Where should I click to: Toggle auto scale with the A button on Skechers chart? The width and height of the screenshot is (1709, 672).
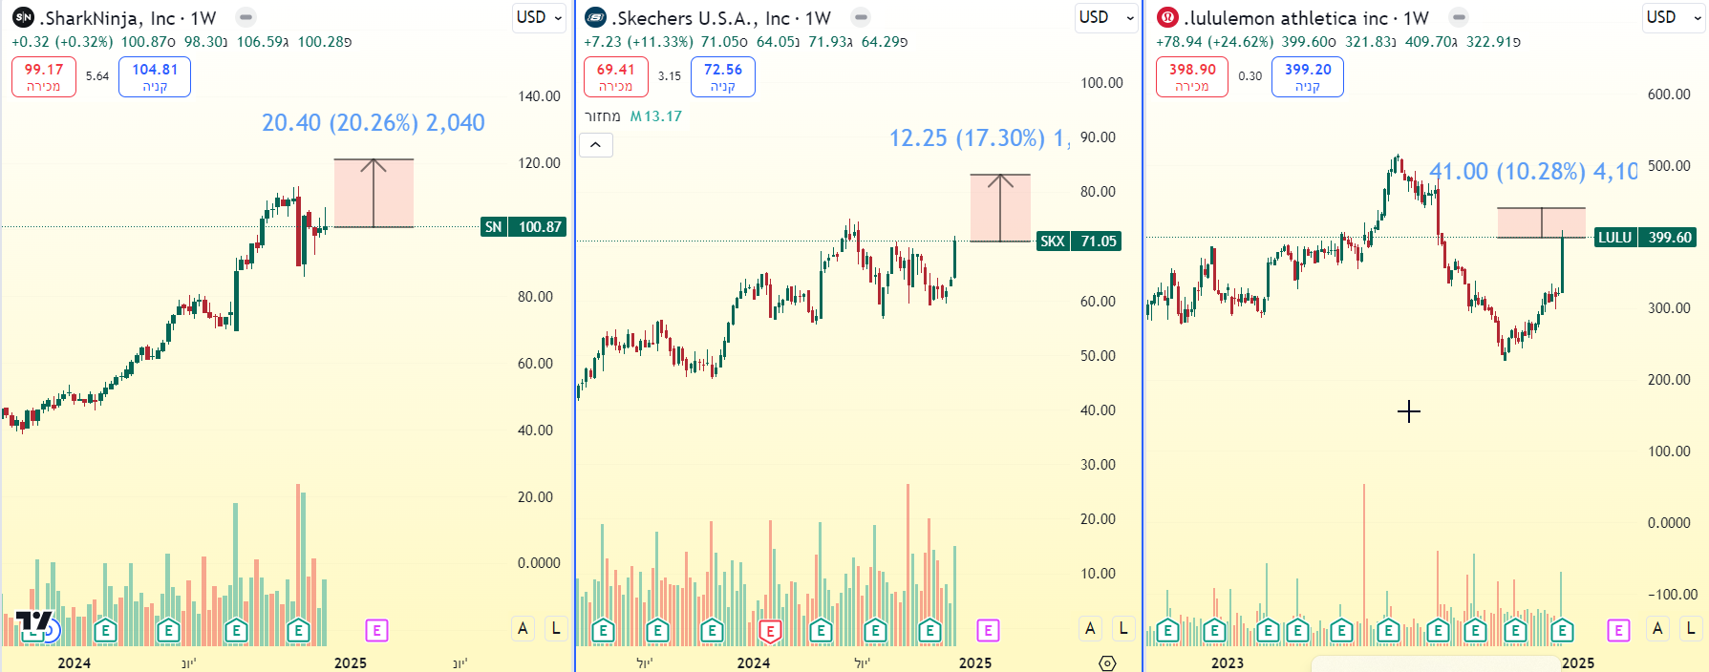pos(1089,629)
